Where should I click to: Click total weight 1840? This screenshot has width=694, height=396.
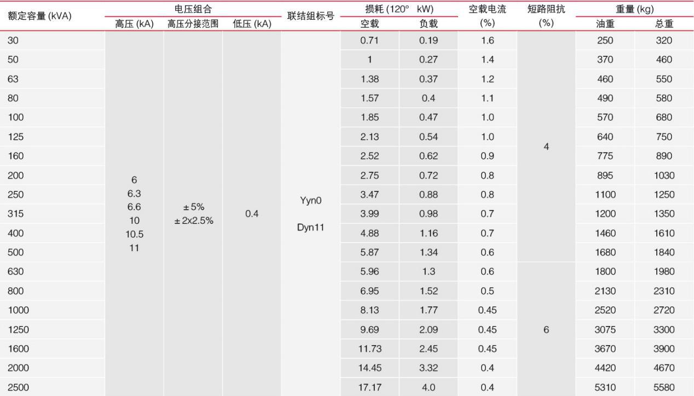click(664, 252)
